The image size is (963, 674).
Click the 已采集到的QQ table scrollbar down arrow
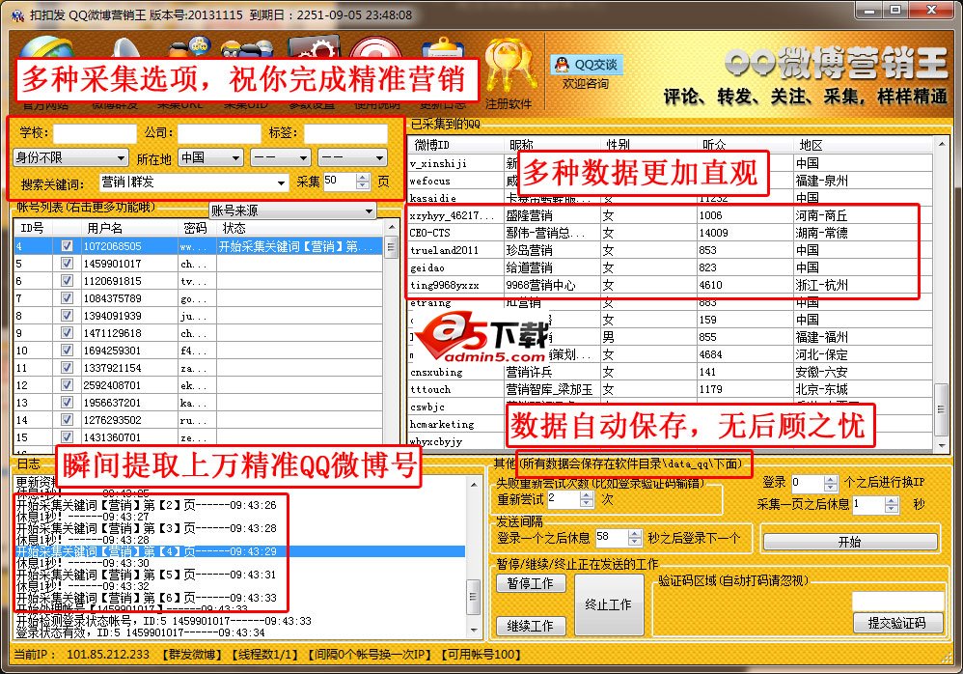coord(941,445)
